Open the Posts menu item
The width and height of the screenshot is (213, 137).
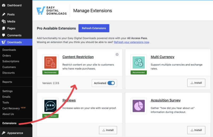[11, 14]
